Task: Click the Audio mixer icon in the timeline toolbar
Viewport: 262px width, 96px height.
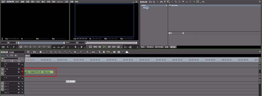Action: tap(119, 52)
